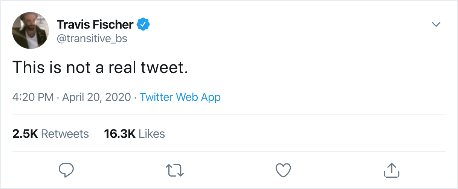The width and height of the screenshot is (458, 189).
Task: Click the display name Travis Fischer
Action: [x=95, y=25]
